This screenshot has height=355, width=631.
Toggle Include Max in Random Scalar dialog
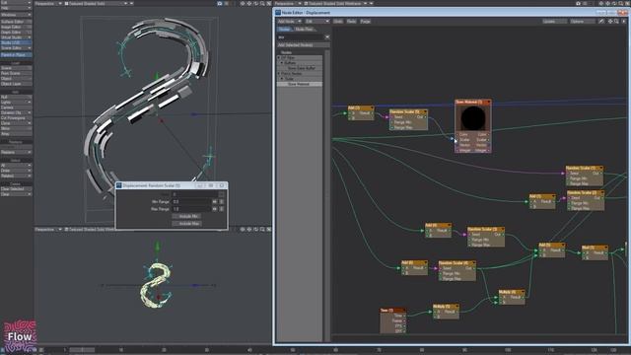click(x=187, y=224)
